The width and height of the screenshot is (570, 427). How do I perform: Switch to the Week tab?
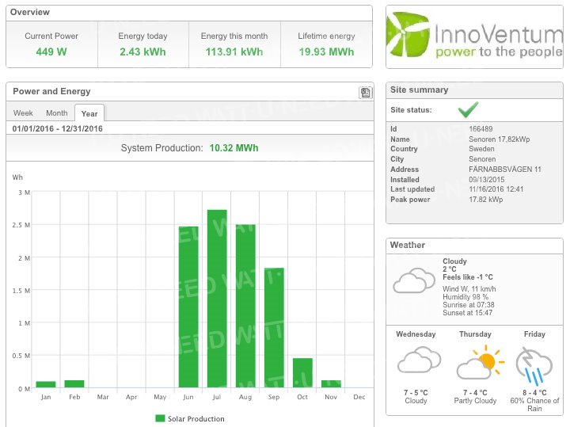pos(23,113)
